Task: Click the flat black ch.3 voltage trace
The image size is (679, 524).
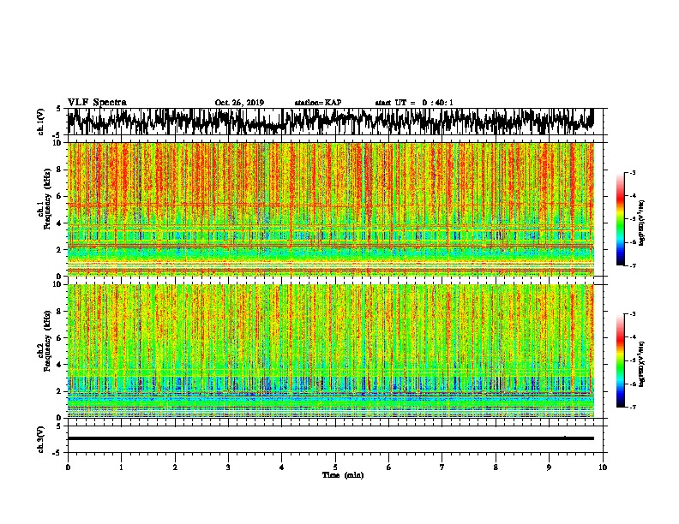Action: tap(330, 438)
